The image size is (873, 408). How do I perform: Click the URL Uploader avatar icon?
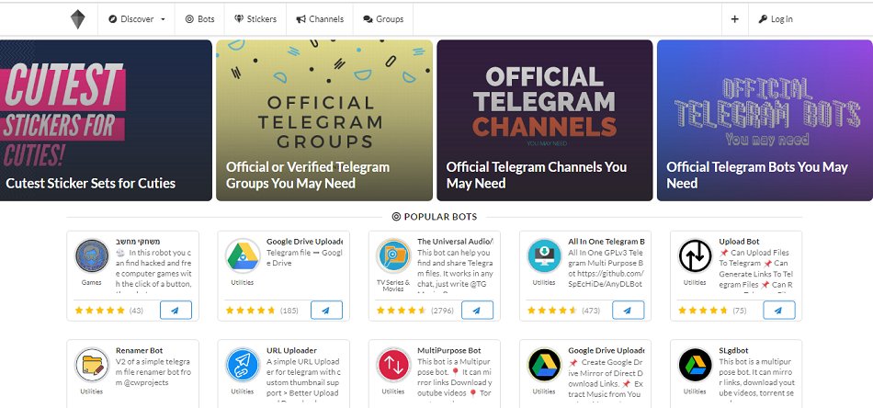243,365
